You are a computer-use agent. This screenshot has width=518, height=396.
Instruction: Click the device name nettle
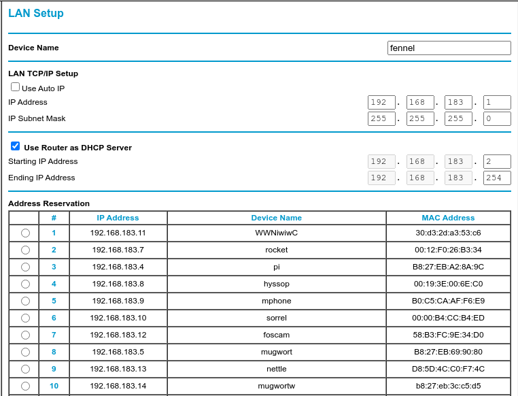click(277, 369)
